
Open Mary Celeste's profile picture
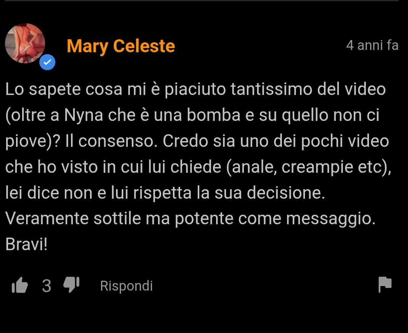pos(25,43)
